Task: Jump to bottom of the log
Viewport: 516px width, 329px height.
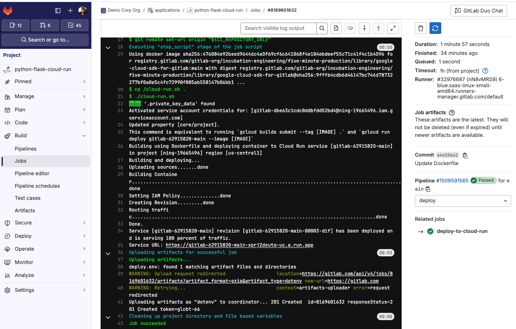Action: coord(379,28)
